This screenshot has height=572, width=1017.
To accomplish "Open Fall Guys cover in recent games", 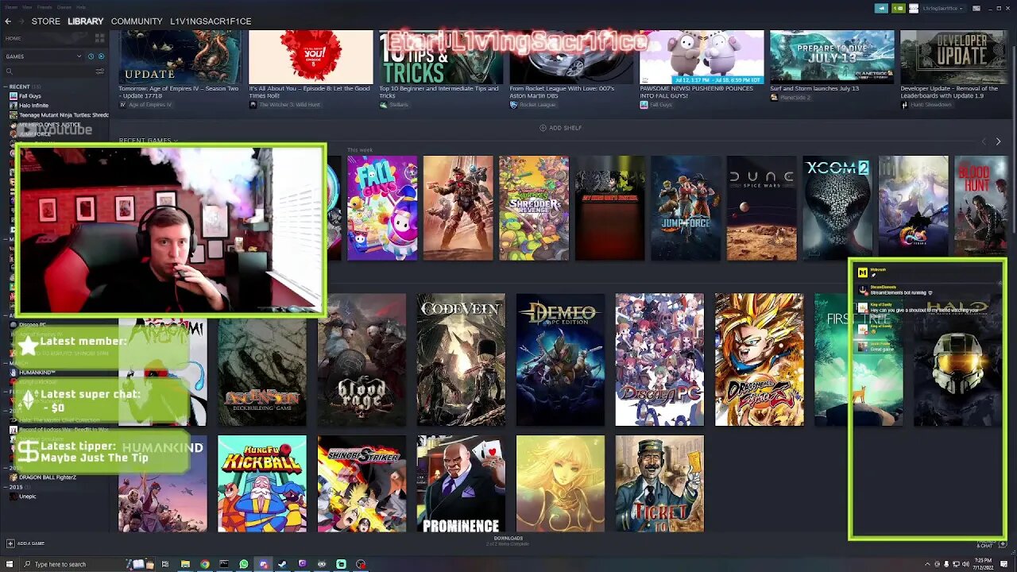I will point(382,208).
